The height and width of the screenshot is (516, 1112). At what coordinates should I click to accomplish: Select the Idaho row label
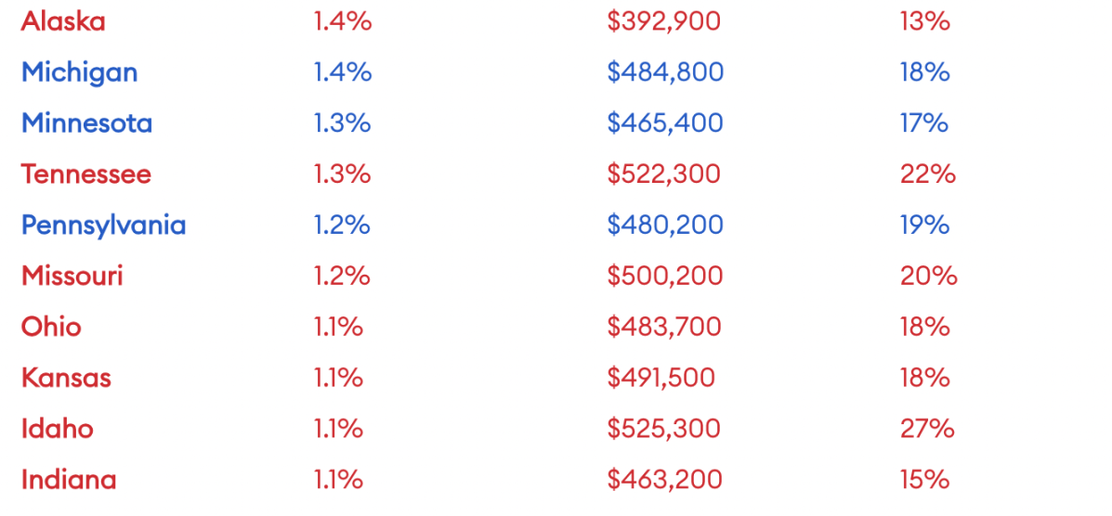pos(58,429)
